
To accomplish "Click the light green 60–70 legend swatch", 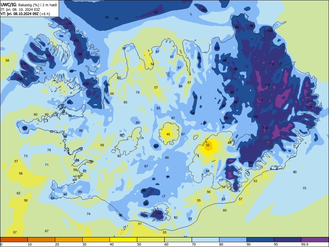I will point(178,240).
